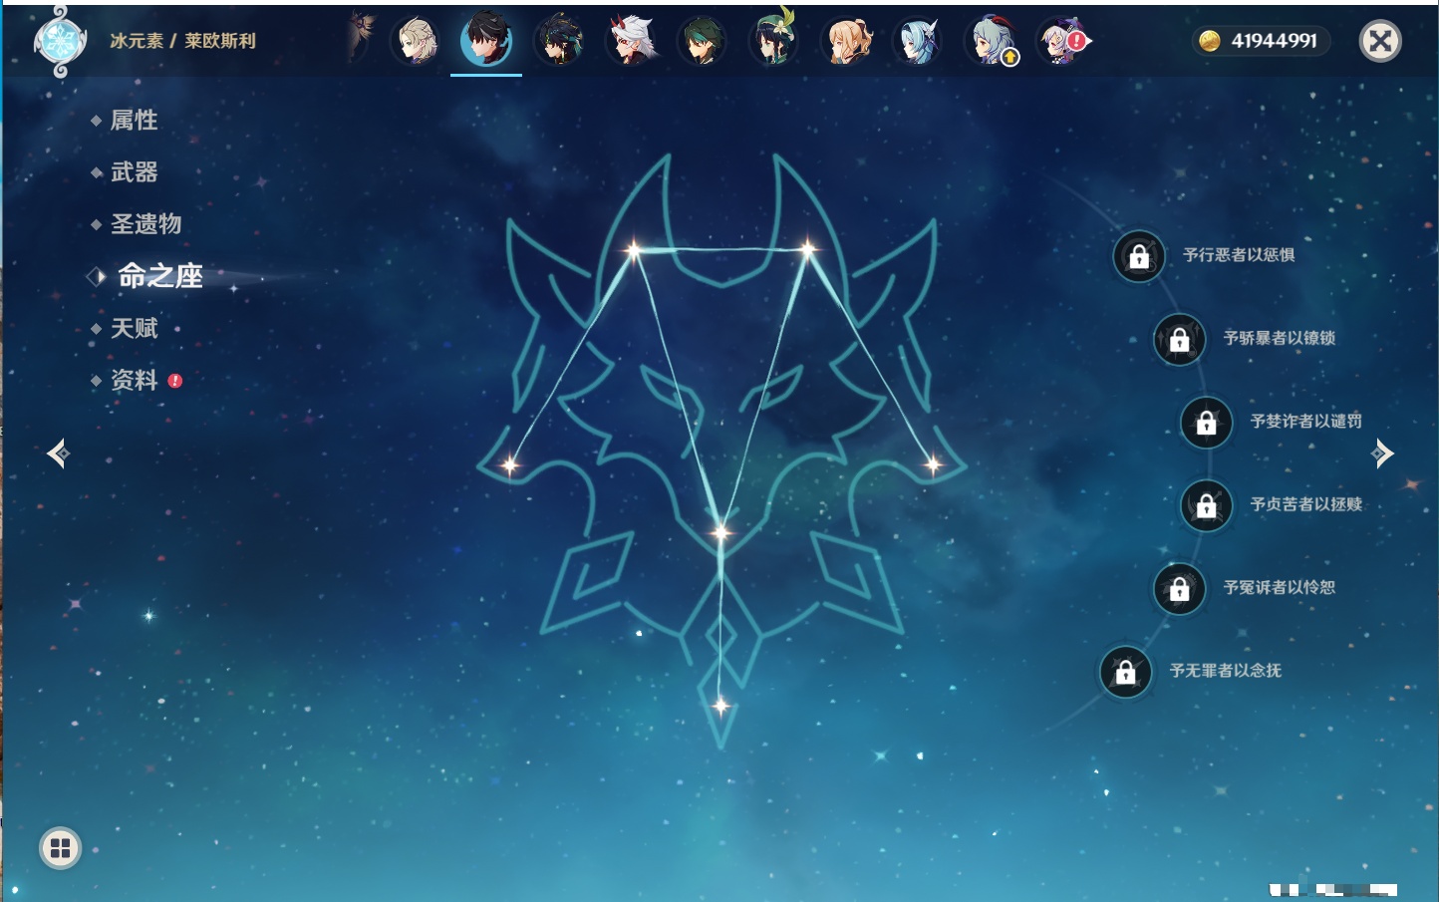Open locked constellation 予贞苦者以拯赎
The image size is (1439, 902).
click(1207, 505)
